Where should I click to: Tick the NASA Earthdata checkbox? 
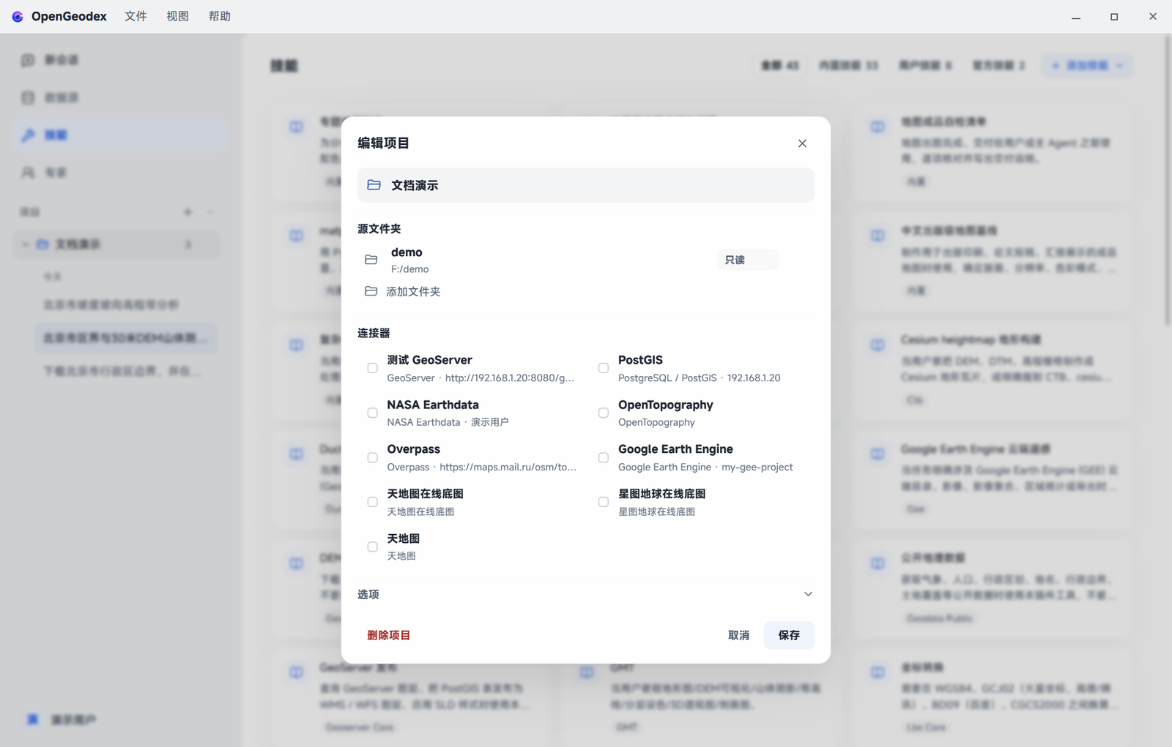pyautogui.click(x=372, y=413)
